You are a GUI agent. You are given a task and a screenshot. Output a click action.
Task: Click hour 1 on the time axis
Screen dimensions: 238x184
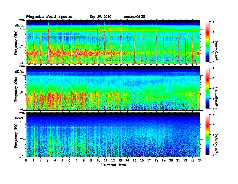click(33, 161)
